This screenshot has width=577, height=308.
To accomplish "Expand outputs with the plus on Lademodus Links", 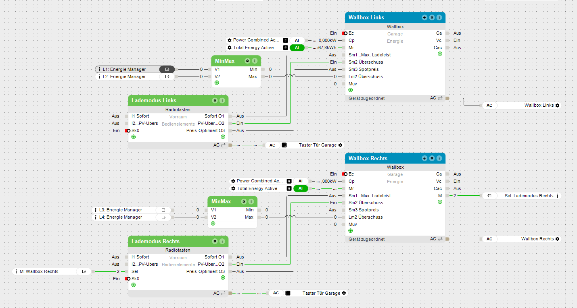I will point(223,137).
